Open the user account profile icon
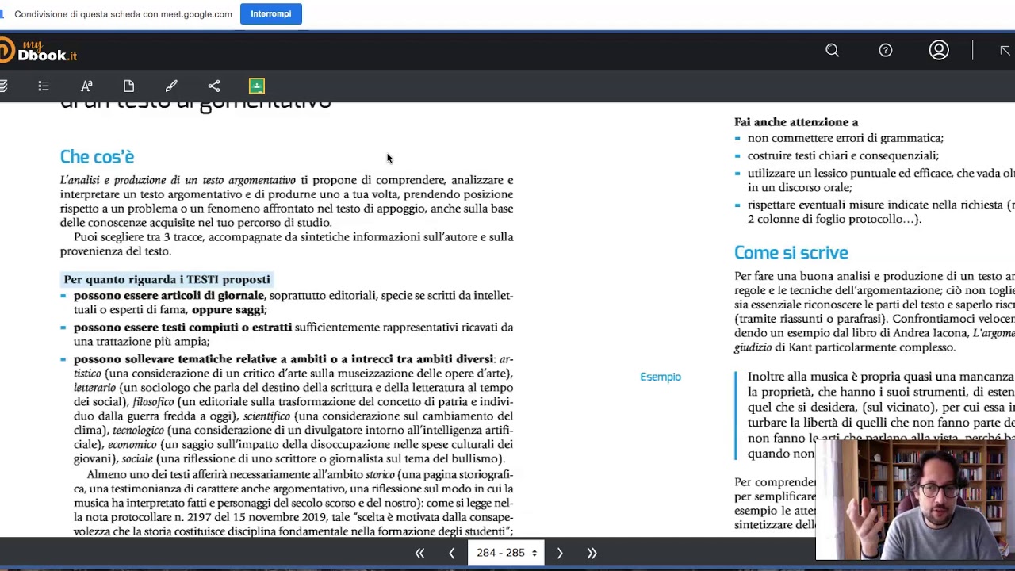 point(939,51)
